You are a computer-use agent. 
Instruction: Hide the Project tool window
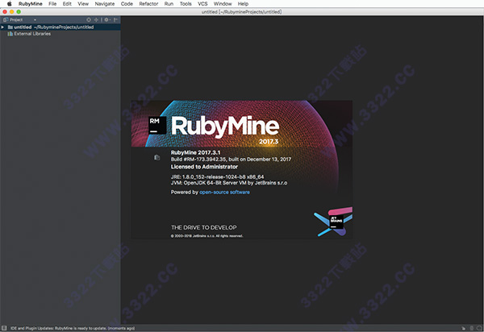click(x=115, y=19)
